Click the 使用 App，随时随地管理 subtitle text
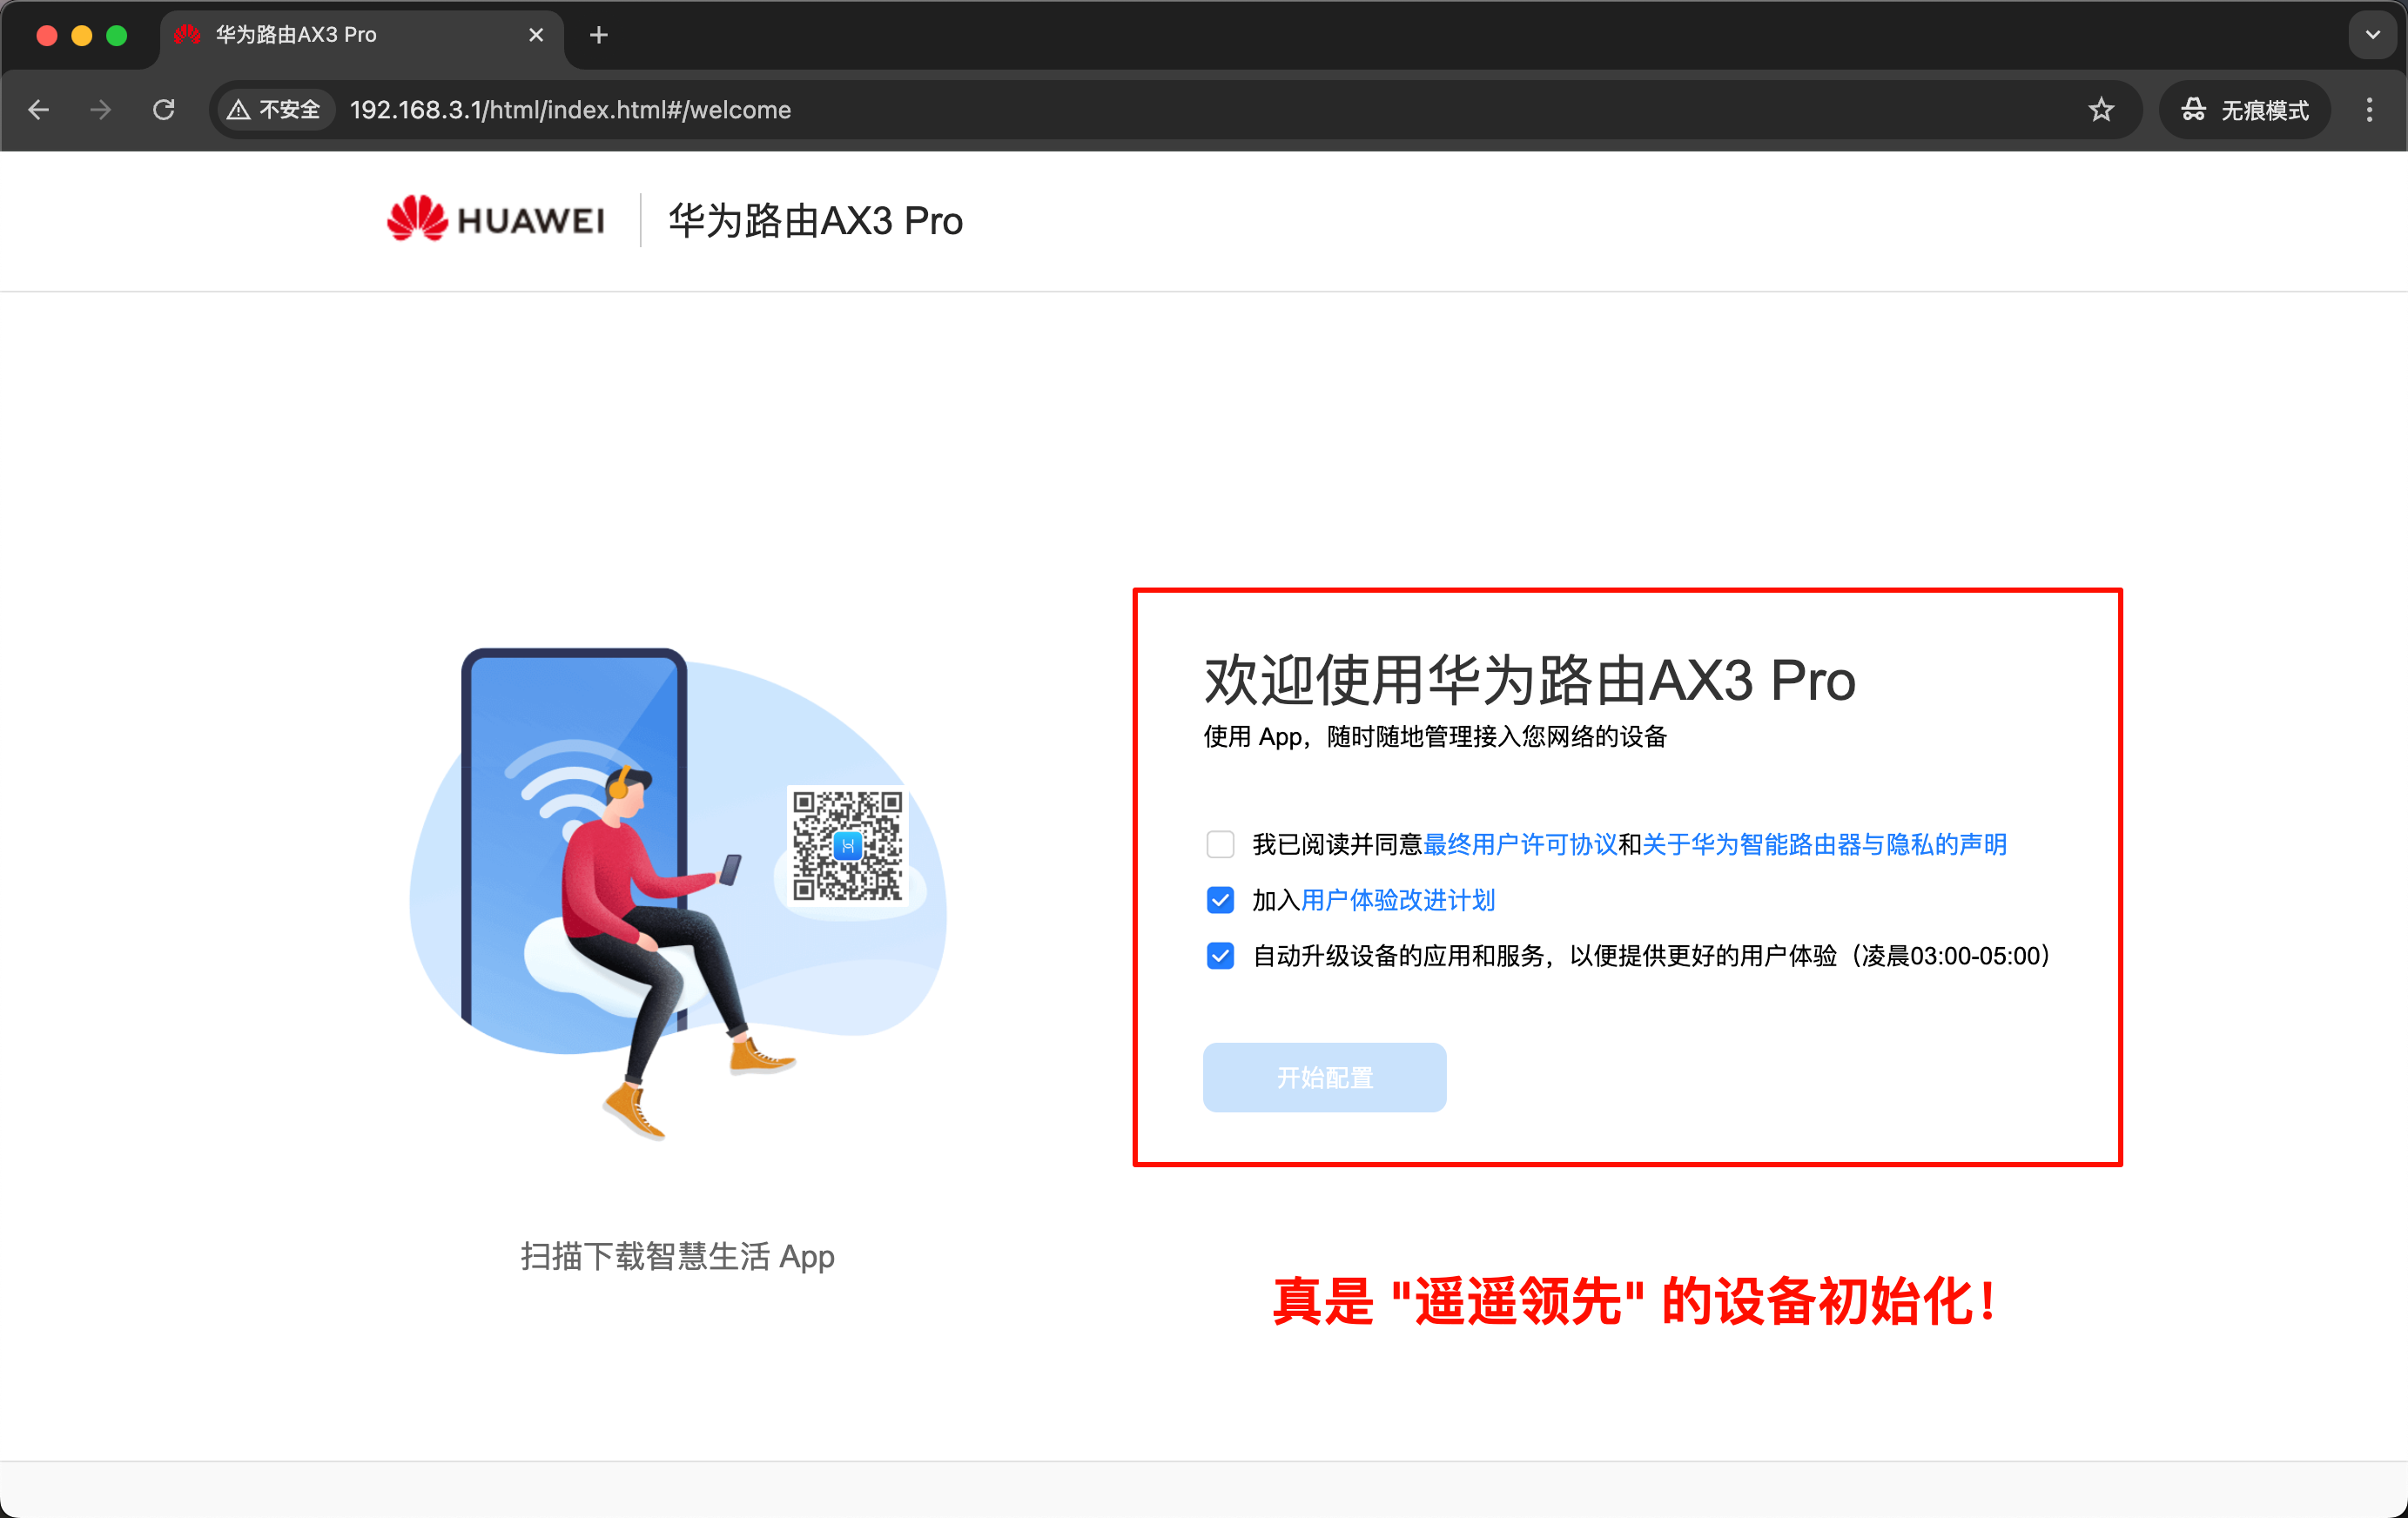Screen dimensions: 2408x1518 click(x=1435, y=737)
